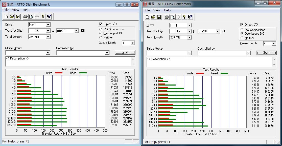Select Overlapped I/O radio in left window
282x146 pixels.
[x=101, y=33]
